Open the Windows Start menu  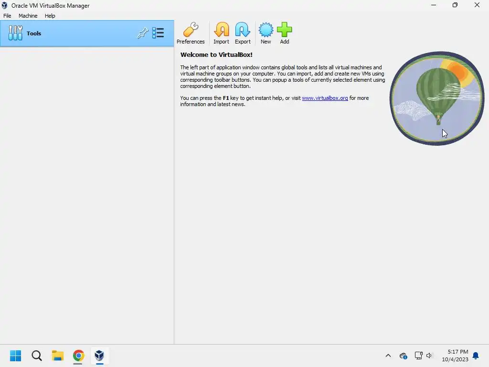16,356
